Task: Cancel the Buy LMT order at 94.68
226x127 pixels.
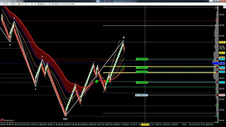Action: pyautogui.click(x=217, y=72)
